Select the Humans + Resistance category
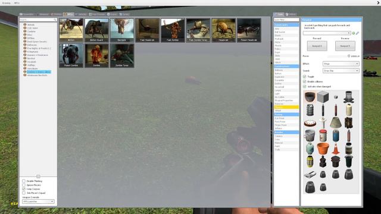 (38, 55)
